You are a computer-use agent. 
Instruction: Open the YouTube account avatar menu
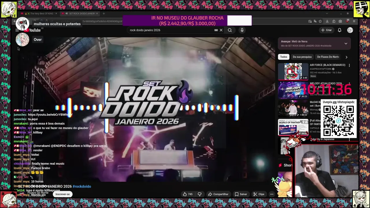(350, 30)
